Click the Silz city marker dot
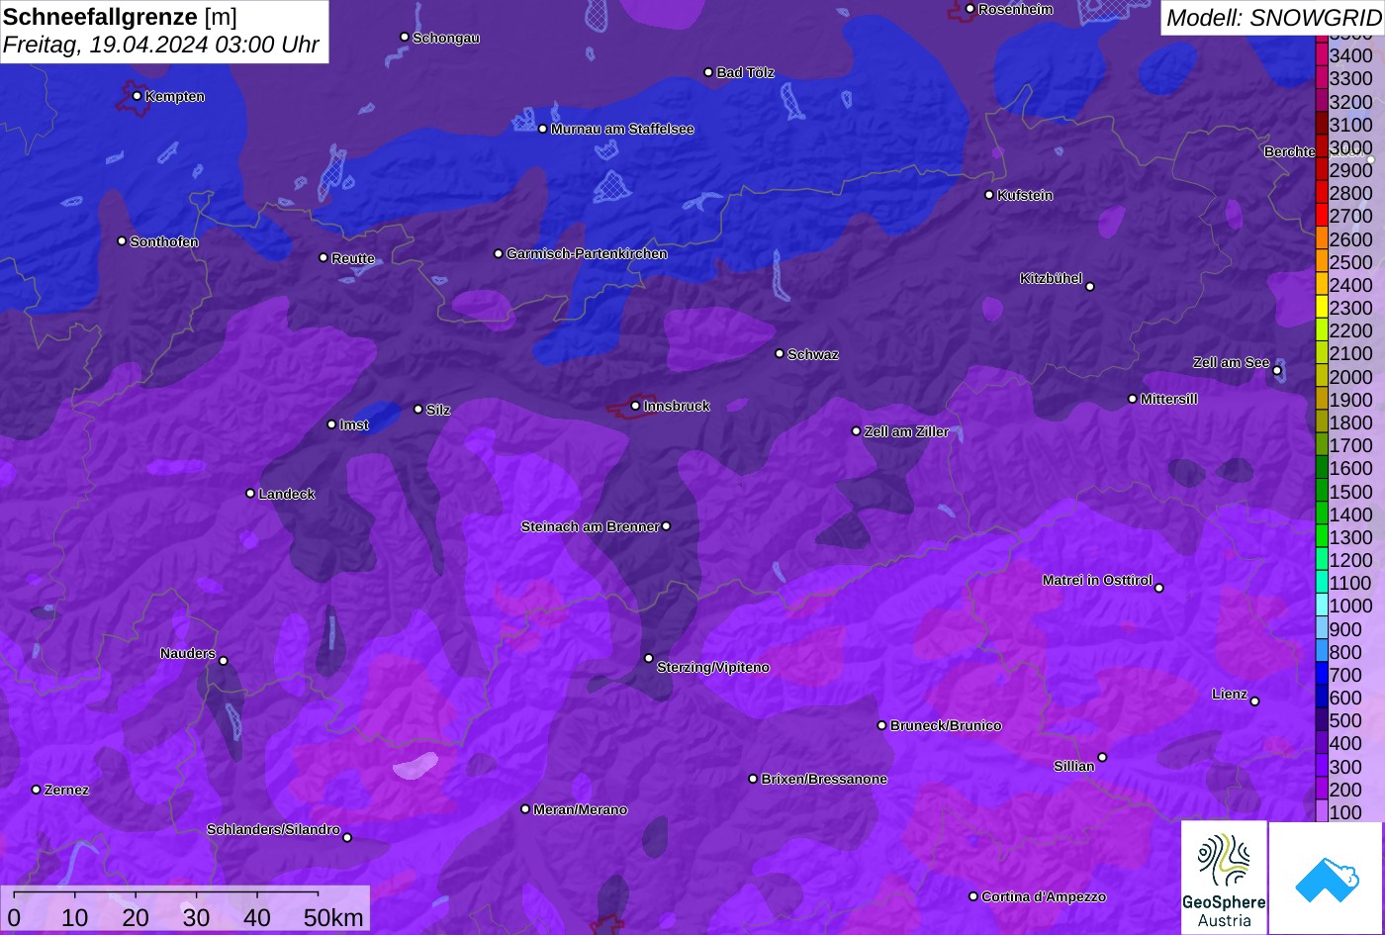The width and height of the screenshot is (1385, 935). (x=418, y=409)
